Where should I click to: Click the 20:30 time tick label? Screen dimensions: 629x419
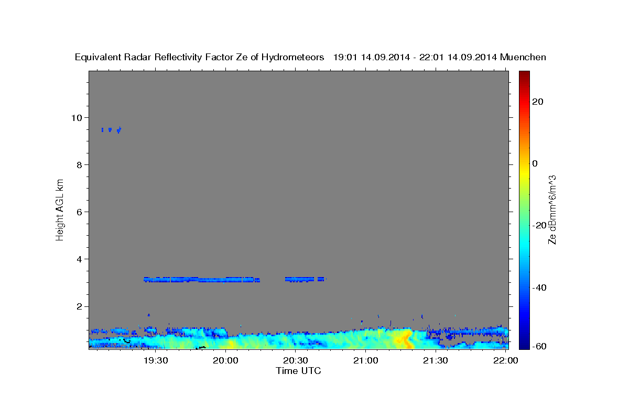coord(296,360)
